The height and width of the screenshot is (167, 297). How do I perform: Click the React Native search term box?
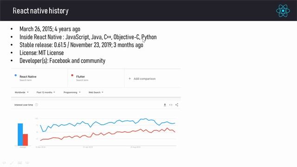(x=39, y=78)
